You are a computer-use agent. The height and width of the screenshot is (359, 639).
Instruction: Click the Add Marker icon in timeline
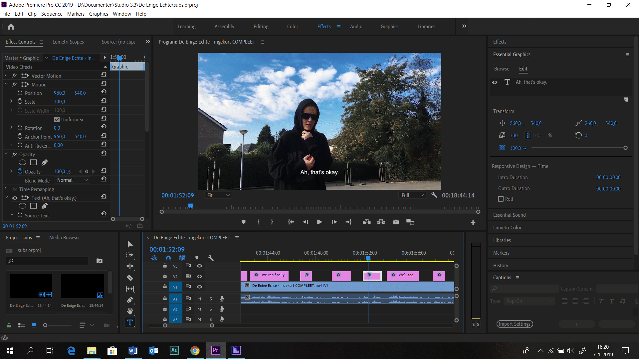tap(197, 258)
